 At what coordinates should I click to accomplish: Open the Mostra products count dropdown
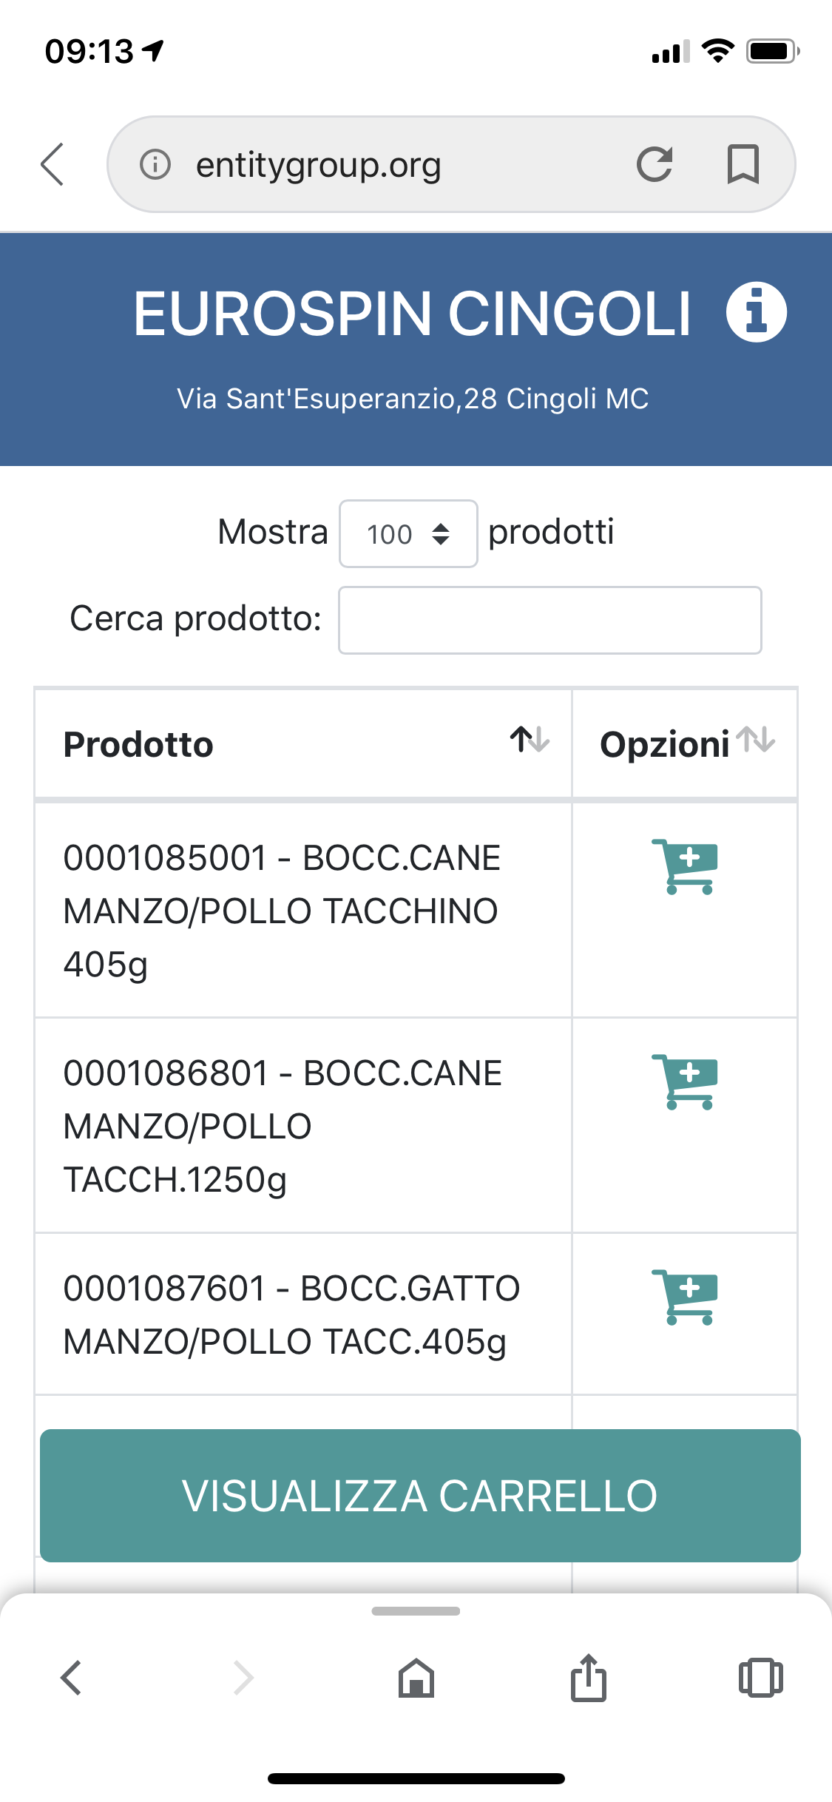(x=408, y=533)
